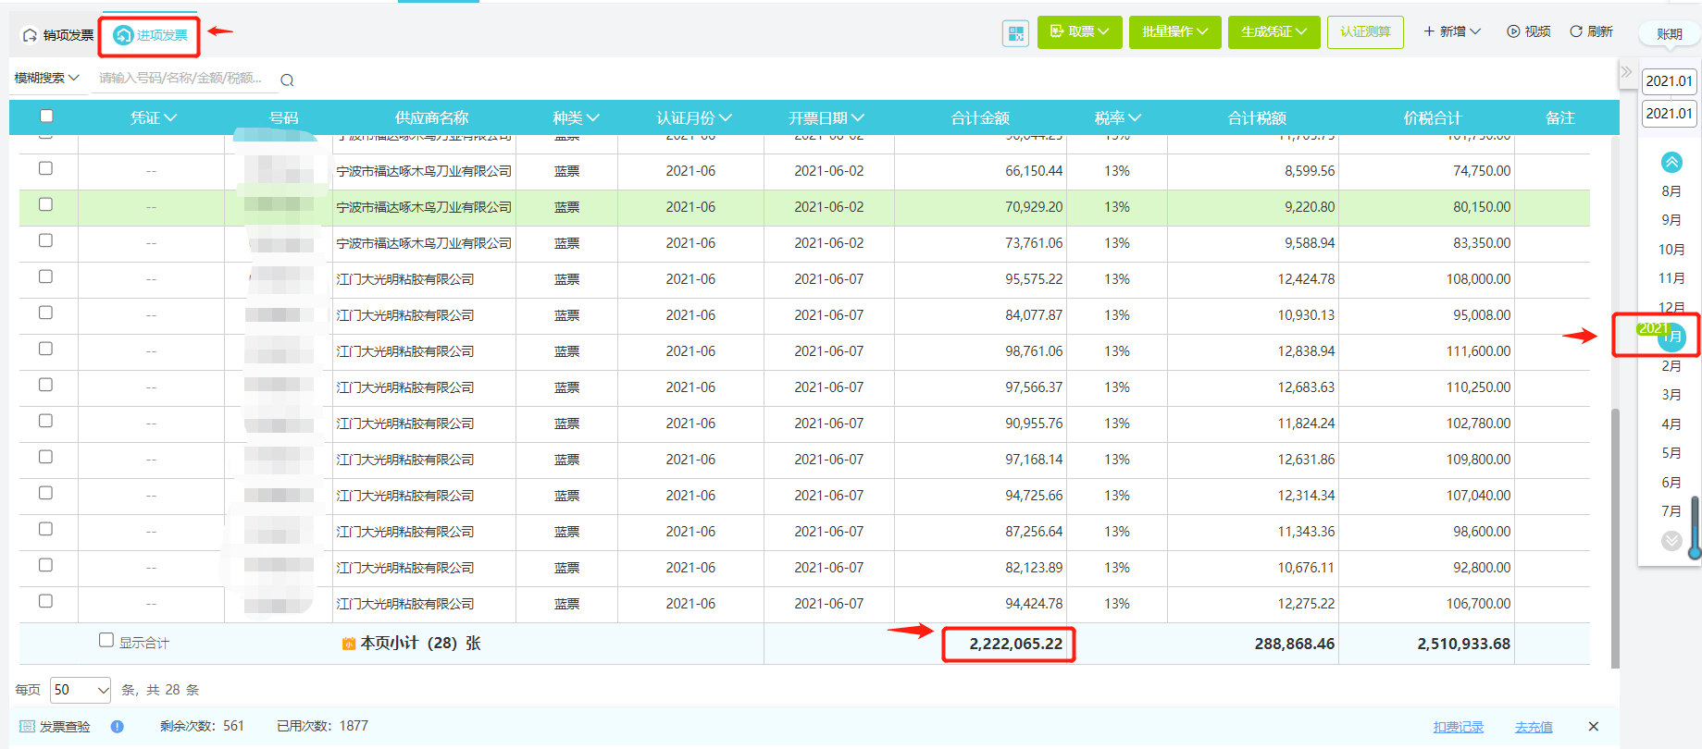
Task: Click the 号码 column header
Action: click(283, 118)
